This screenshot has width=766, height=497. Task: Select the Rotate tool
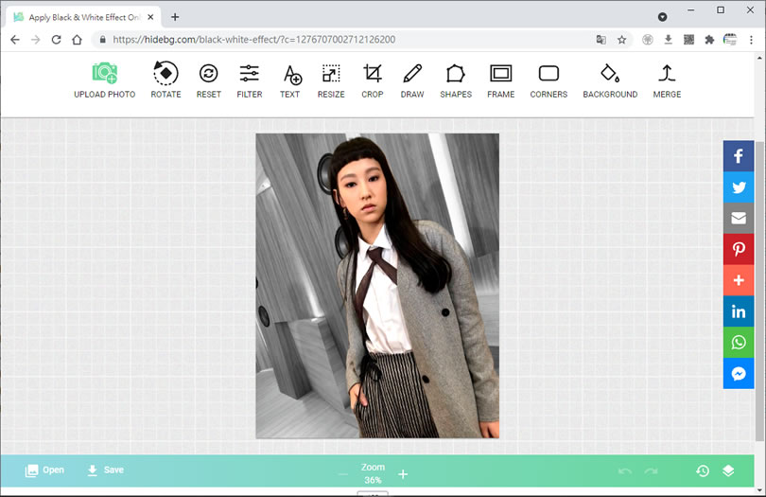point(165,80)
